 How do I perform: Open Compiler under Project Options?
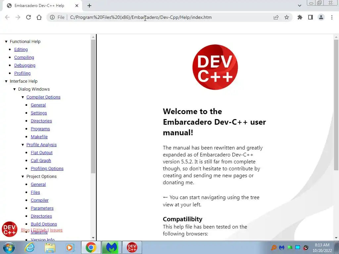coord(40,200)
